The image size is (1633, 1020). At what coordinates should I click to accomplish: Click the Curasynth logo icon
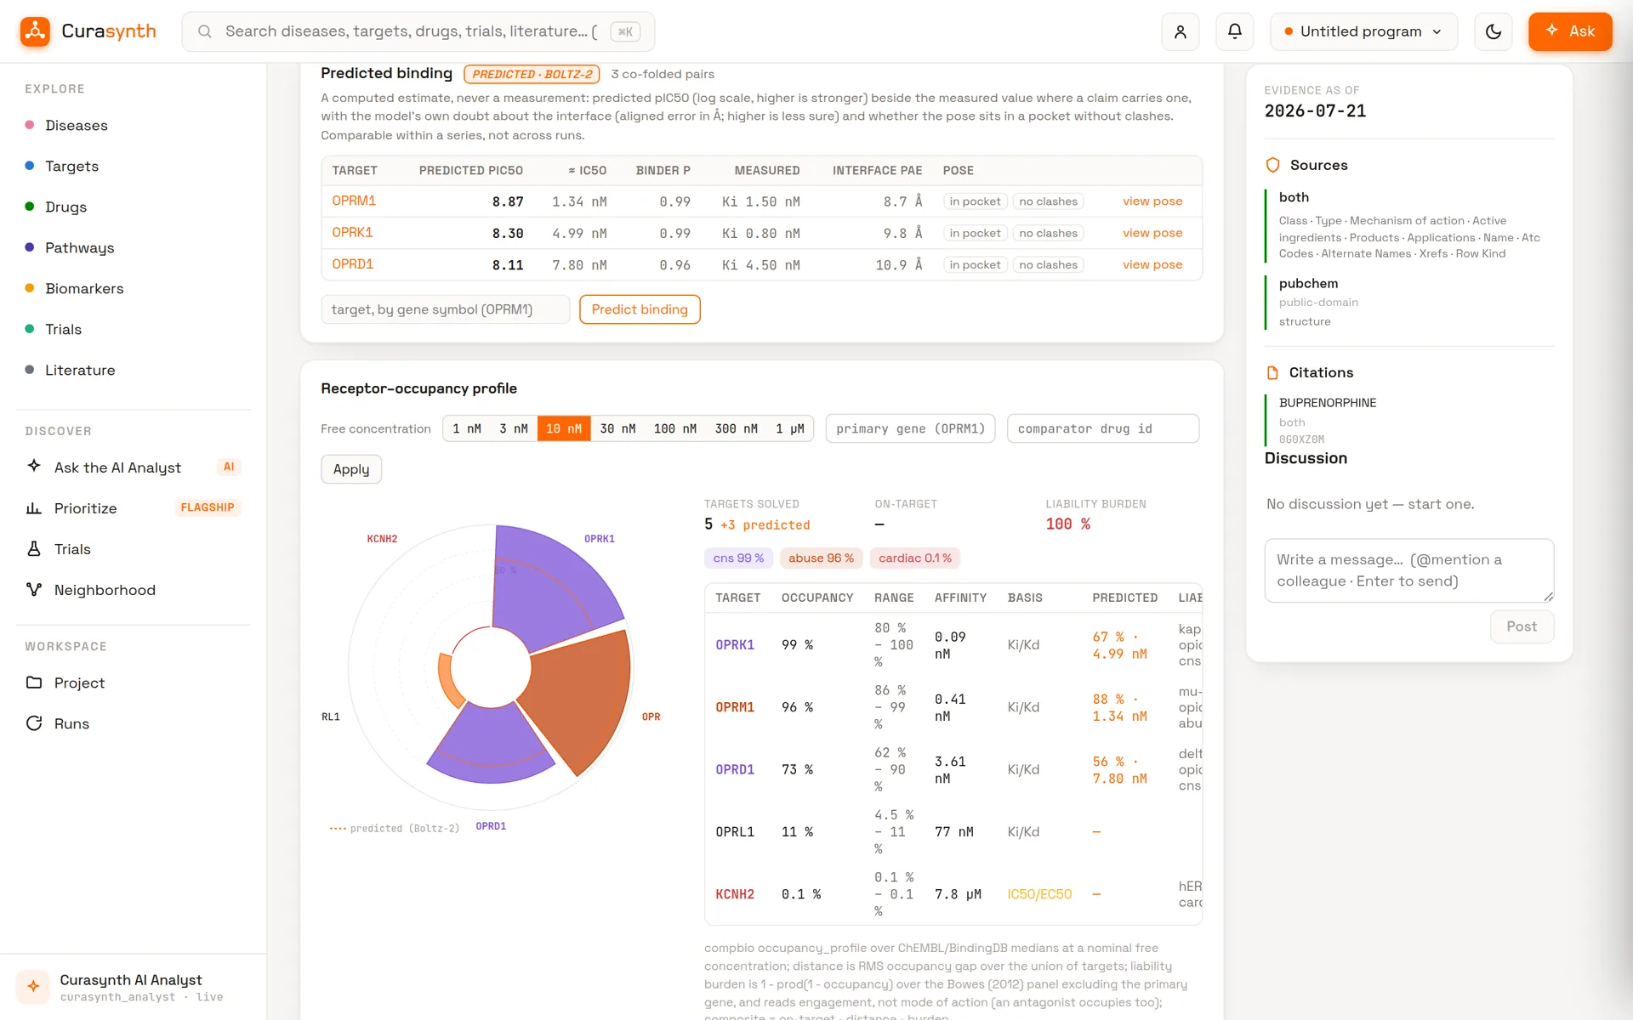(35, 31)
